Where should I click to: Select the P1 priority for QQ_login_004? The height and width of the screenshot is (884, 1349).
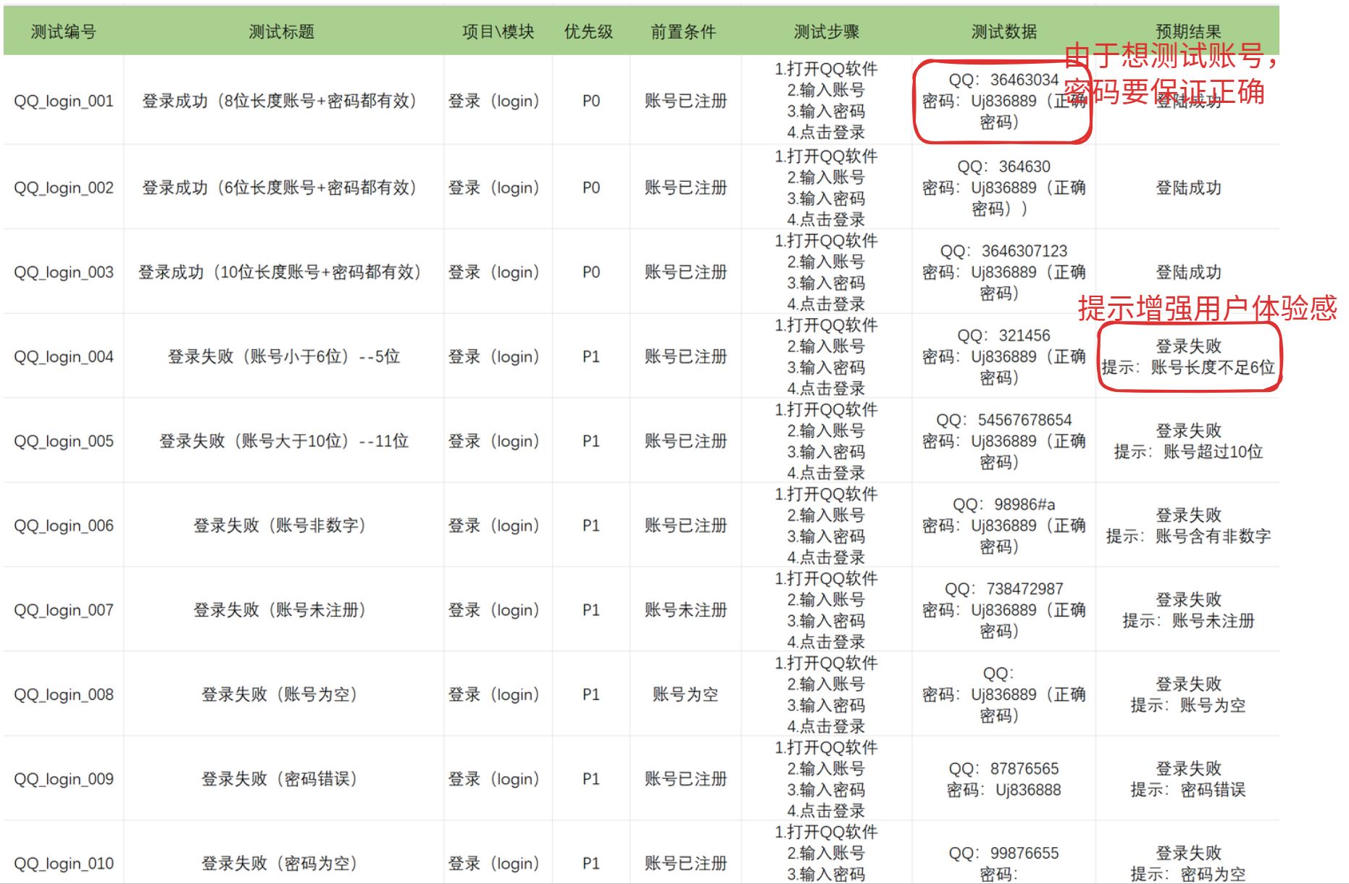point(591,356)
